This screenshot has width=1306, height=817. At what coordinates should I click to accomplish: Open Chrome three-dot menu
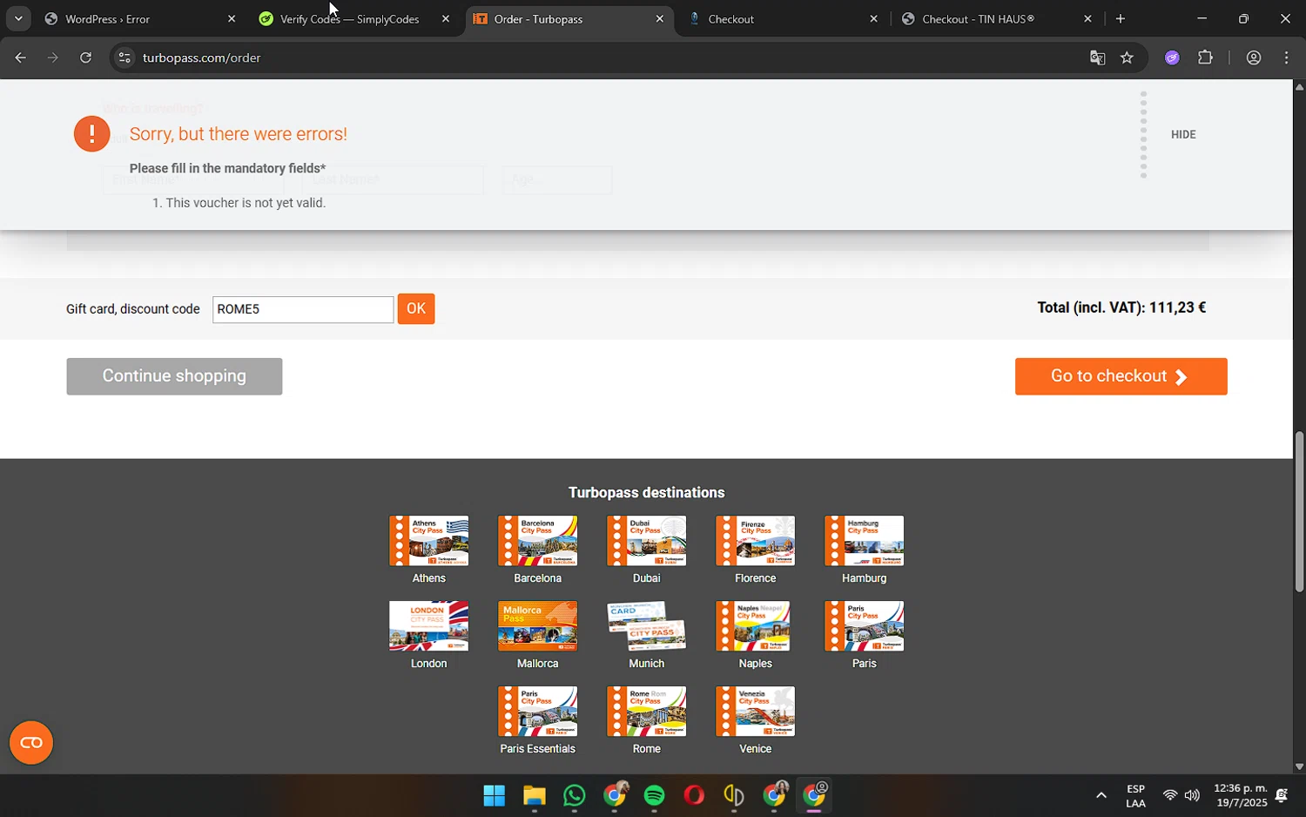(x=1287, y=57)
